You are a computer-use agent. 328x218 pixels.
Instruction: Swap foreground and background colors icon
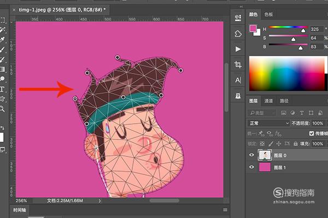tap(2, 128)
